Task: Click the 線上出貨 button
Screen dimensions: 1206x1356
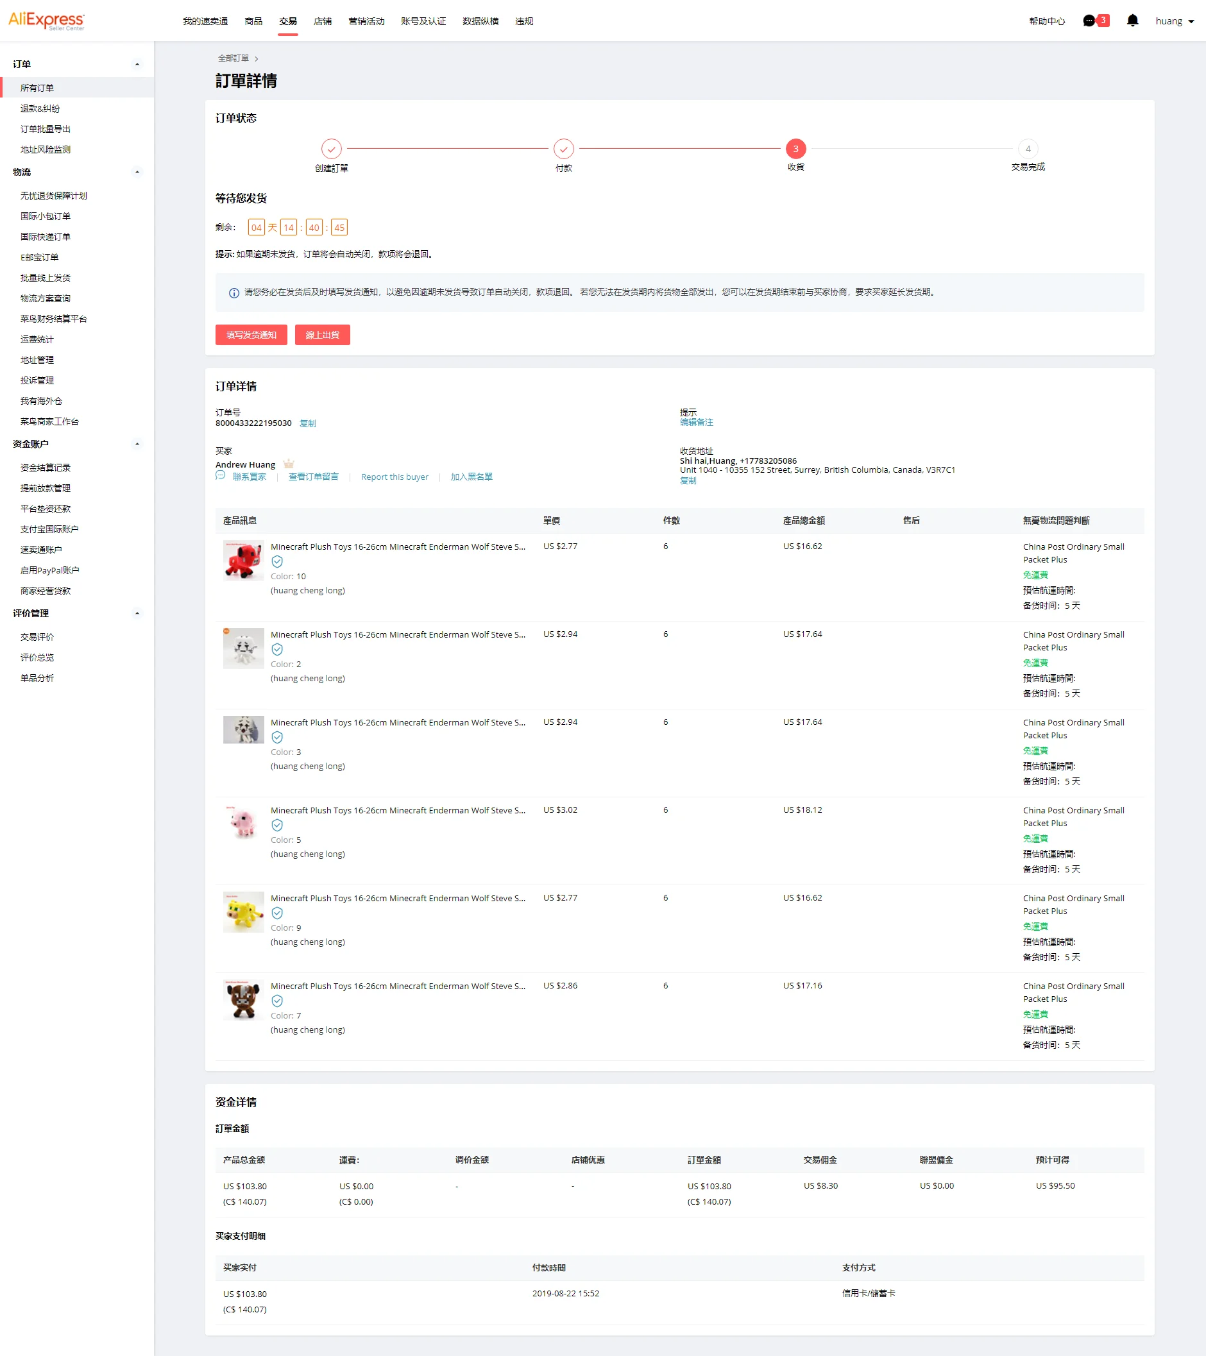Action: pyautogui.click(x=323, y=335)
